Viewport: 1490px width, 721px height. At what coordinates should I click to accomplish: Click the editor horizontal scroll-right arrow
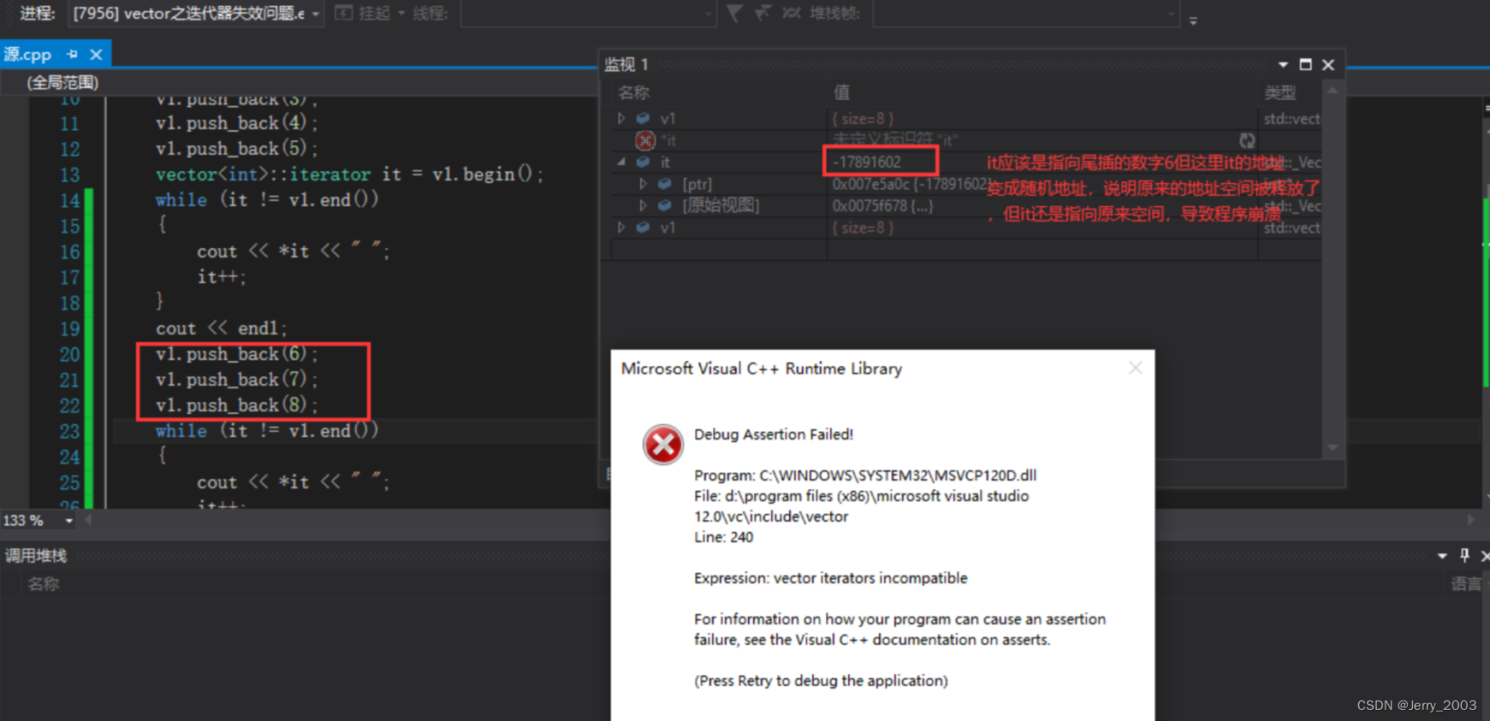1470,520
